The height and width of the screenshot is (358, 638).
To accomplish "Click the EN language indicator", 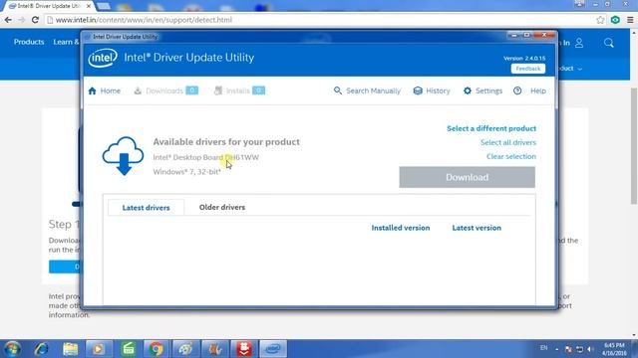I will coord(543,348).
